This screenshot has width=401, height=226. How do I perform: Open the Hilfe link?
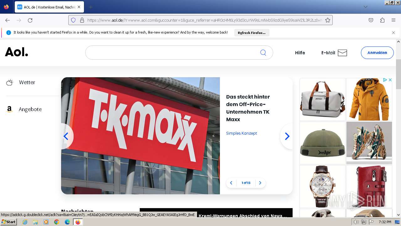coord(300,53)
